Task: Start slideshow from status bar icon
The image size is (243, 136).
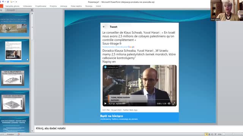Action: pos(215,134)
